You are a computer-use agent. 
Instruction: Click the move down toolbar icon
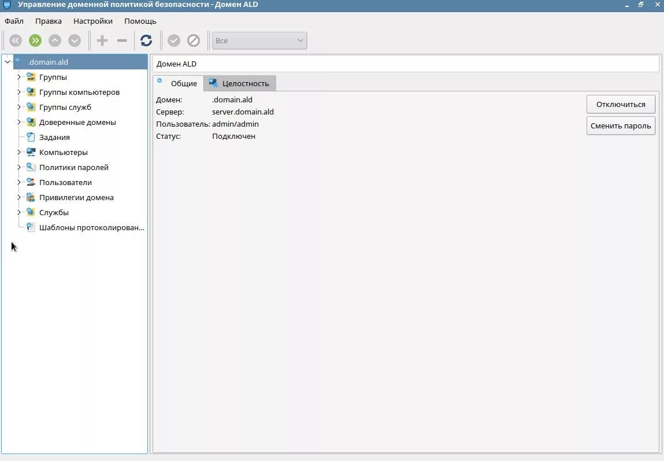pos(75,40)
